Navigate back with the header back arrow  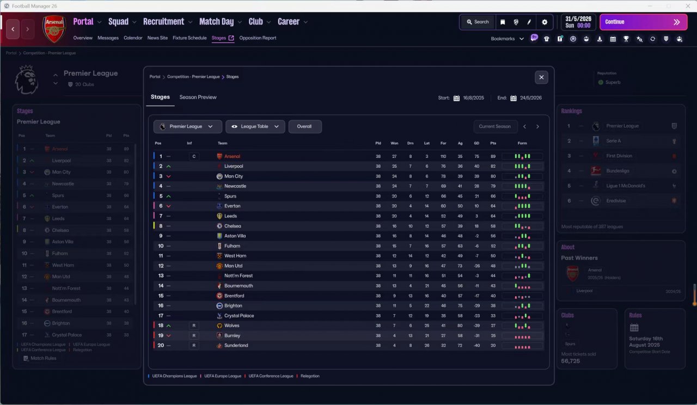point(13,29)
